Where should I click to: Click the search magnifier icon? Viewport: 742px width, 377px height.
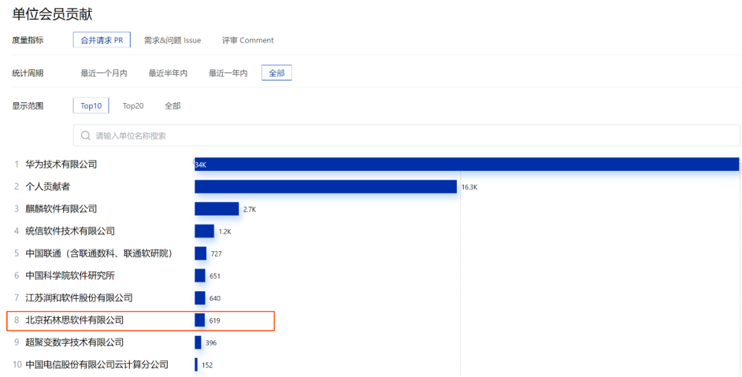point(86,136)
